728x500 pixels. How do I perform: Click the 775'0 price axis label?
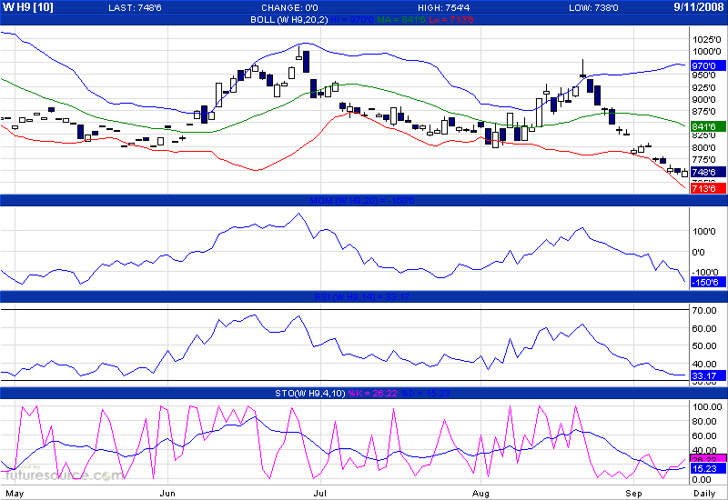(x=703, y=160)
